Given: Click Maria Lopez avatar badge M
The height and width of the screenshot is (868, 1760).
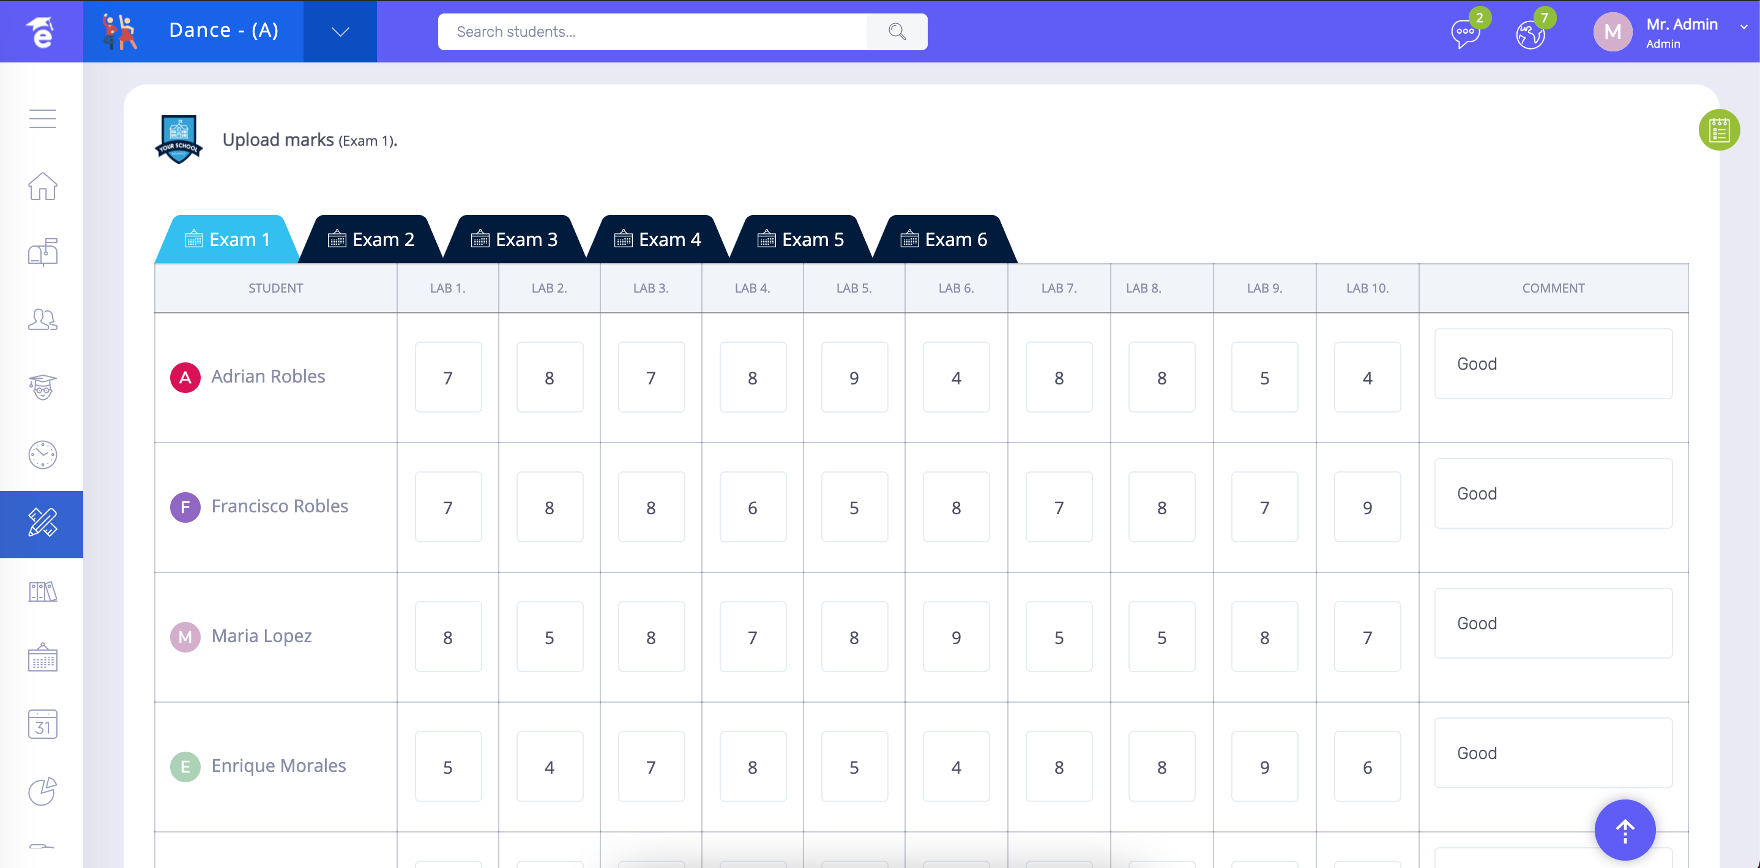Looking at the screenshot, I should [185, 637].
